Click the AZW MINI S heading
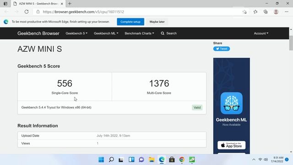The width and height of the screenshot is (293, 165). tap(40, 49)
